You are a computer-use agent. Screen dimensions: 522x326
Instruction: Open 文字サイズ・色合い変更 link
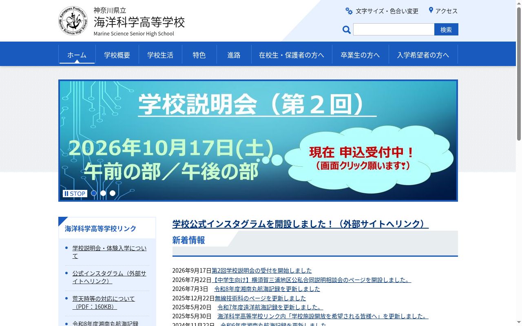pyautogui.click(x=387, y=11)
